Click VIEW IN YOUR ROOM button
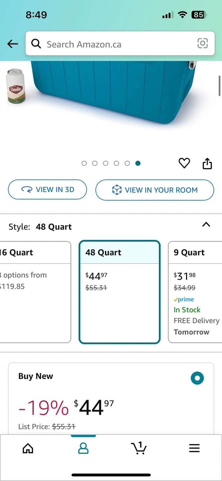 pos(155,190)
